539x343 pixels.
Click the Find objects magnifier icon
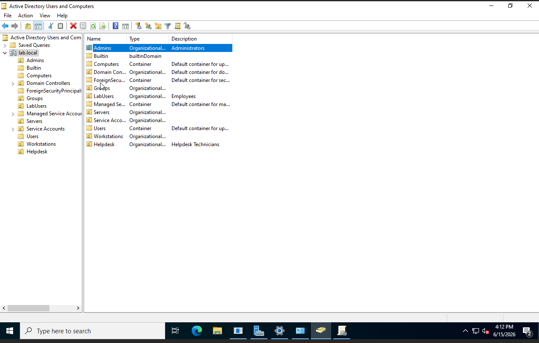[177, 26]
